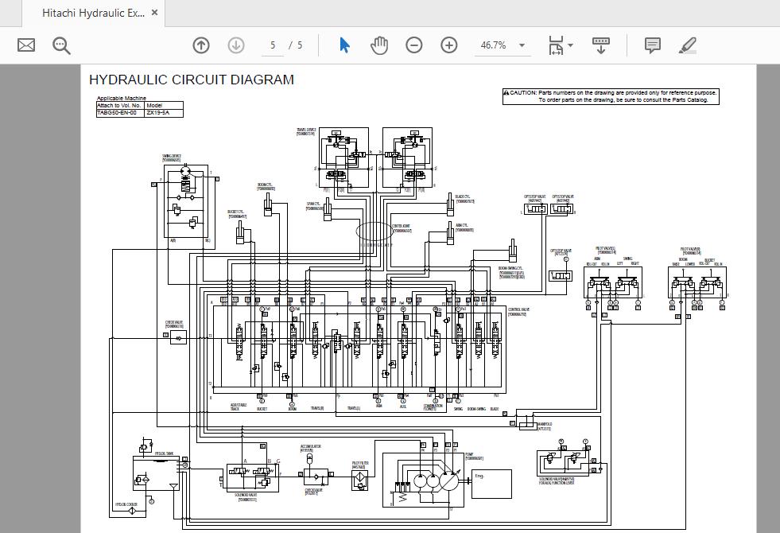This screenshot has width=780, height=533.
Task: Close the Hitachi Hydraulic Ex document tab
Action: (x=153, y=13)
